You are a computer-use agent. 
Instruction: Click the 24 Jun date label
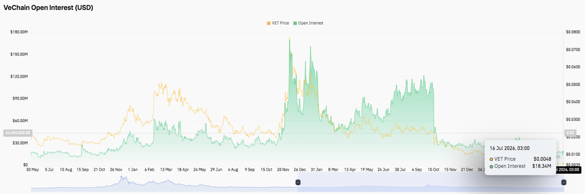point(384,169)
